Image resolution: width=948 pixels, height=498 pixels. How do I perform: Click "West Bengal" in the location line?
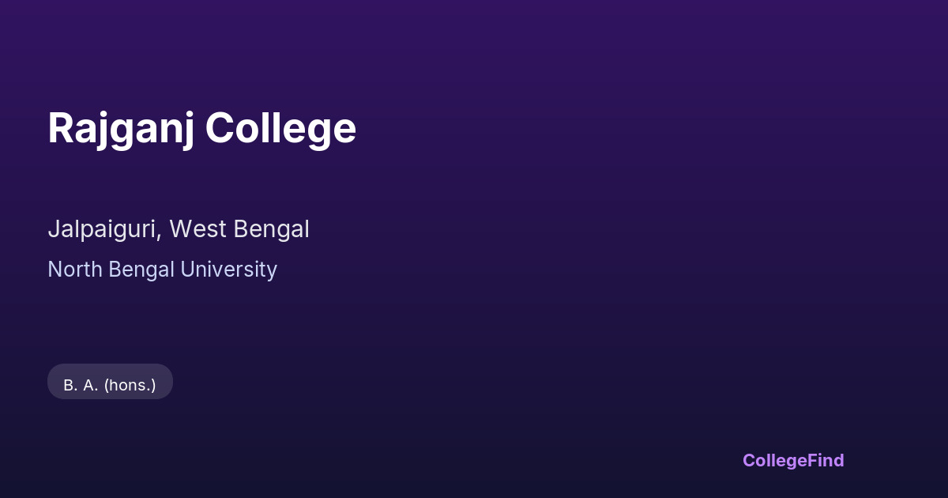[239, 229]
